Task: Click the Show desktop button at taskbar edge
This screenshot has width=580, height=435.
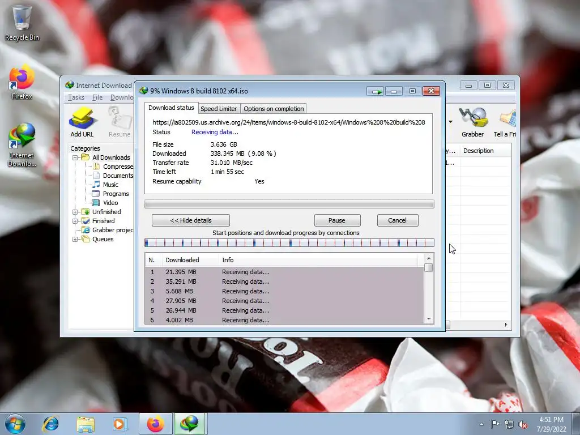Action: pyautogui.click(x=577, y=424)
